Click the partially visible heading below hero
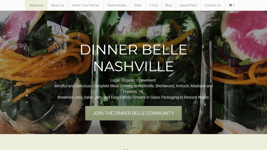Screen dimensions: 267x150 [127, 149]
